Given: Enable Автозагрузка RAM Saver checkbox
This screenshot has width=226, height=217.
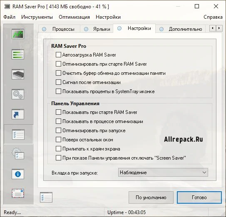Looking at the screenshot, I should pyautogui.click(x=58, y=55).
